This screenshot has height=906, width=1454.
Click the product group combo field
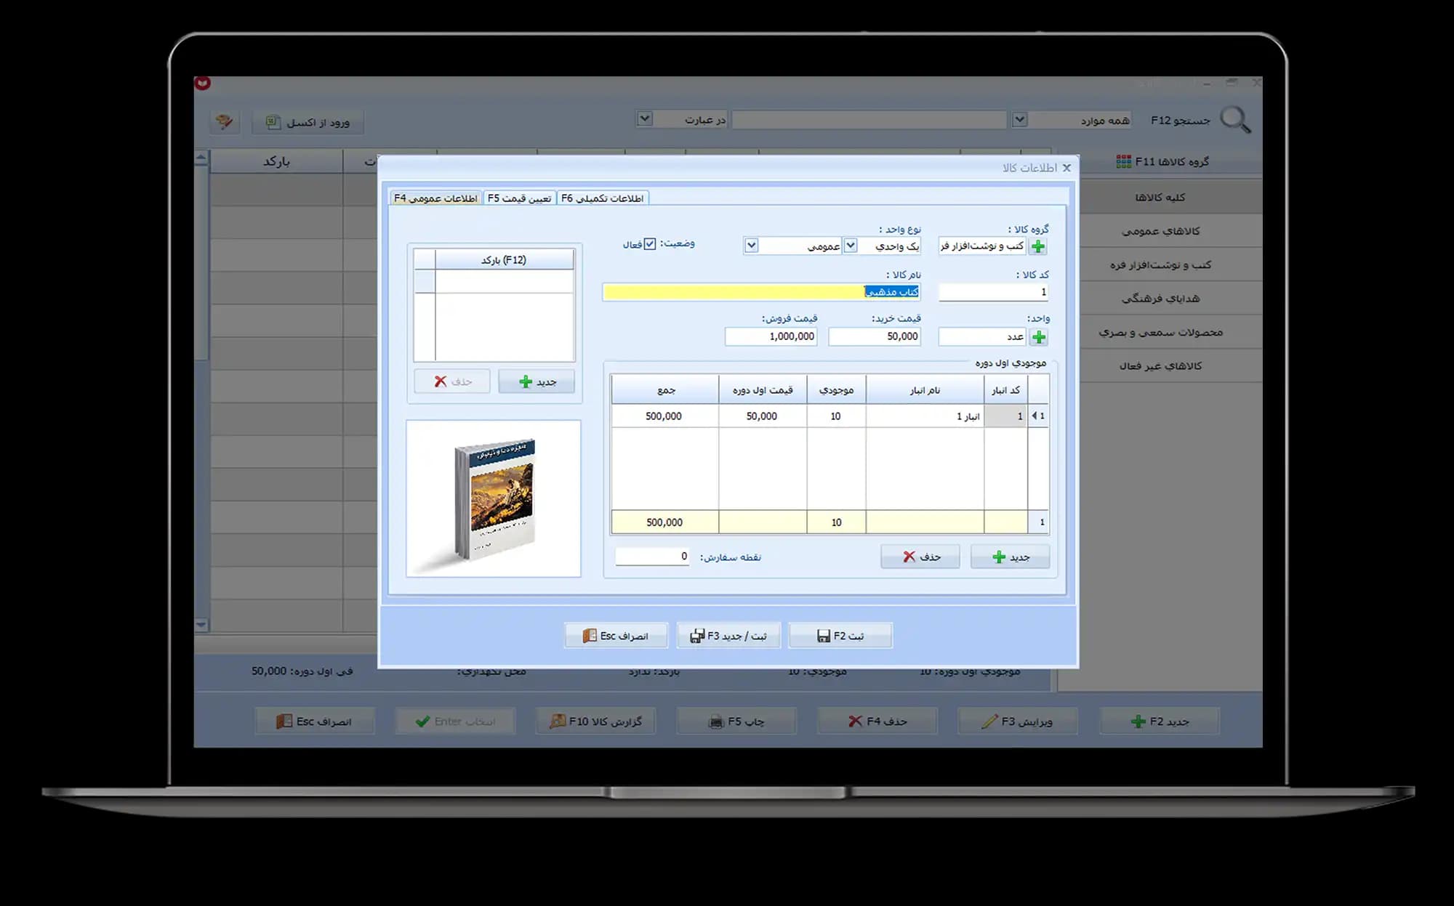pyautogui.click(x=982, y=246)
